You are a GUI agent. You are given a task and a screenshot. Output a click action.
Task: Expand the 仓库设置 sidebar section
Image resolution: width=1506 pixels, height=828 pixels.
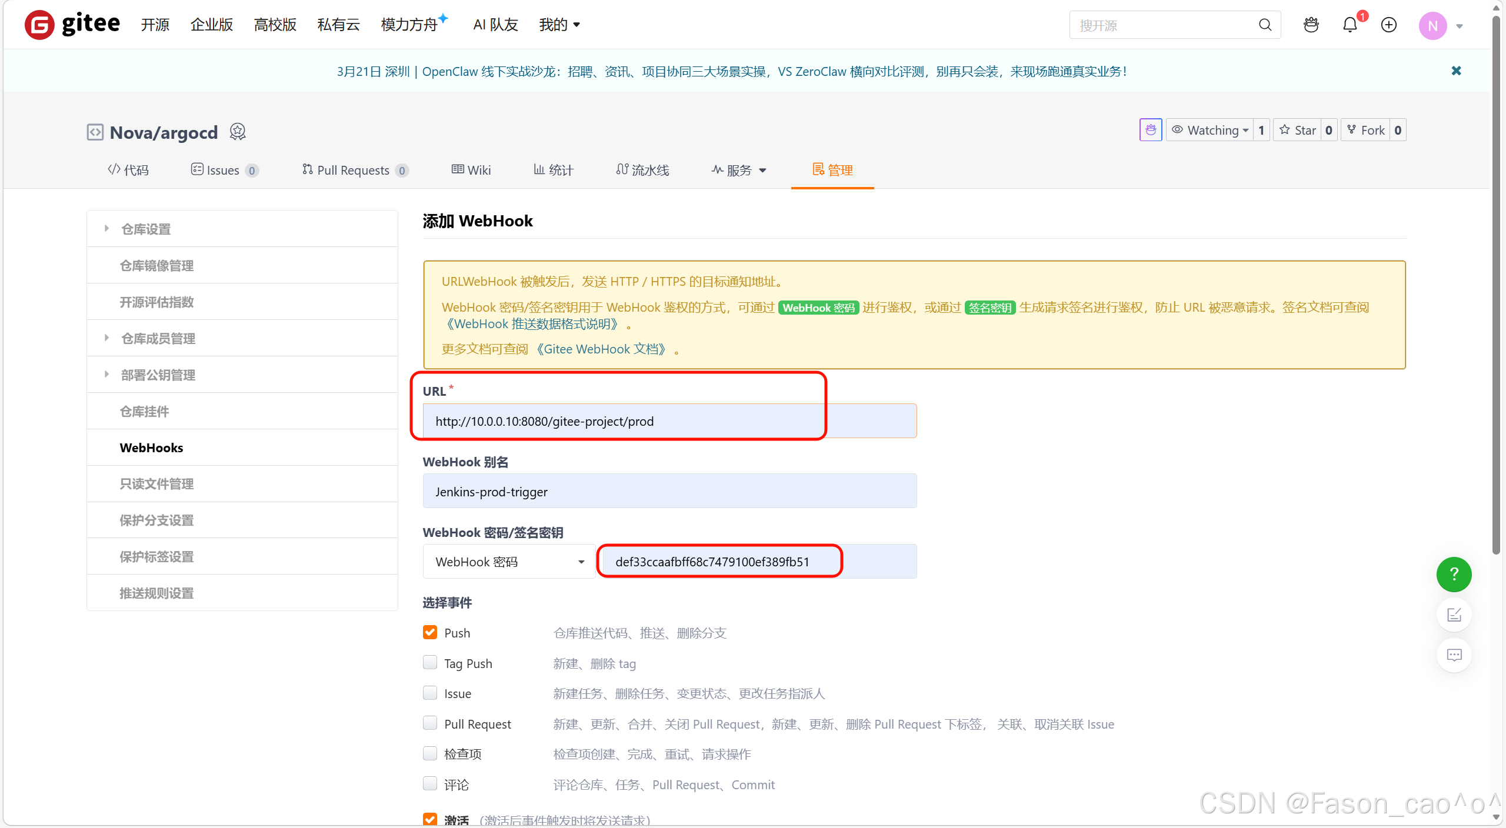coord(146,229)
